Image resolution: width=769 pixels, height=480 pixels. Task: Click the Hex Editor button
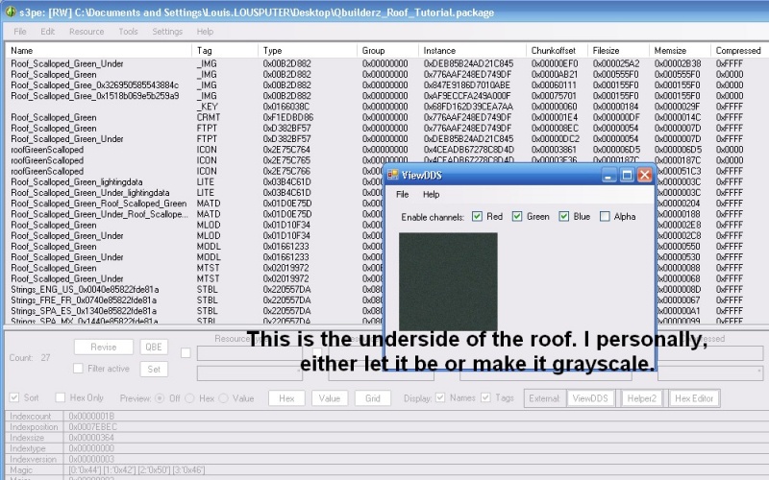pos(695,397)
